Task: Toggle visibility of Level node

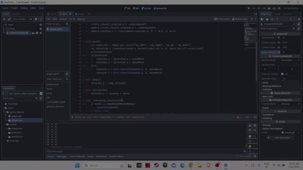Action: pos(41,25)
